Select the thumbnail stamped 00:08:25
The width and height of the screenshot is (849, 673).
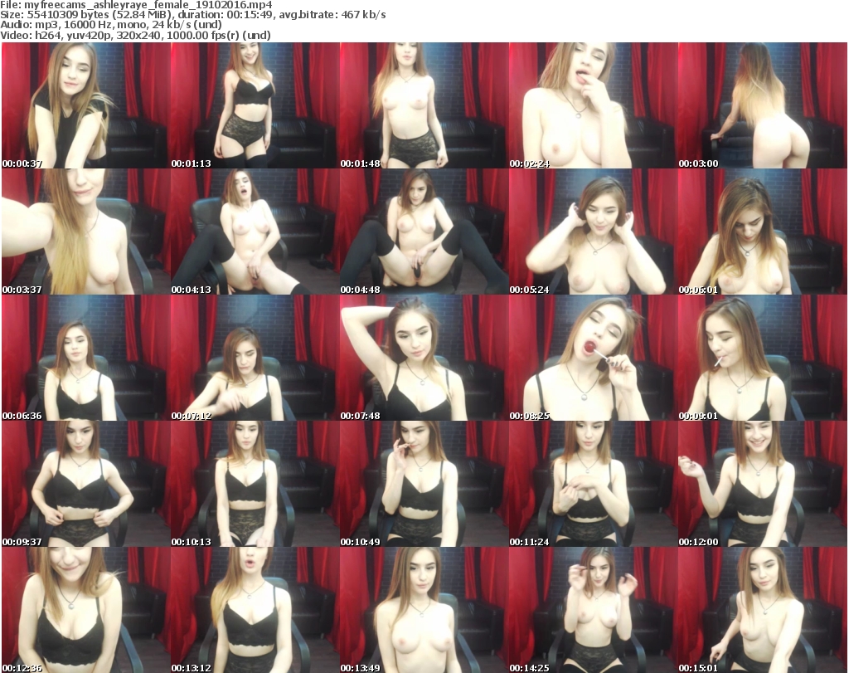593,358
